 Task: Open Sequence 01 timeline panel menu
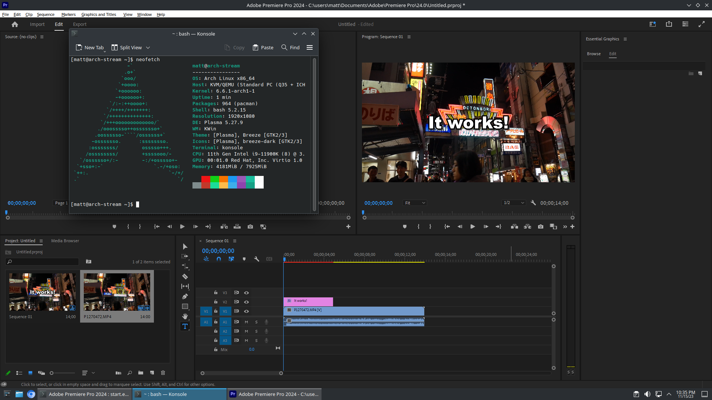click(235, 241)
